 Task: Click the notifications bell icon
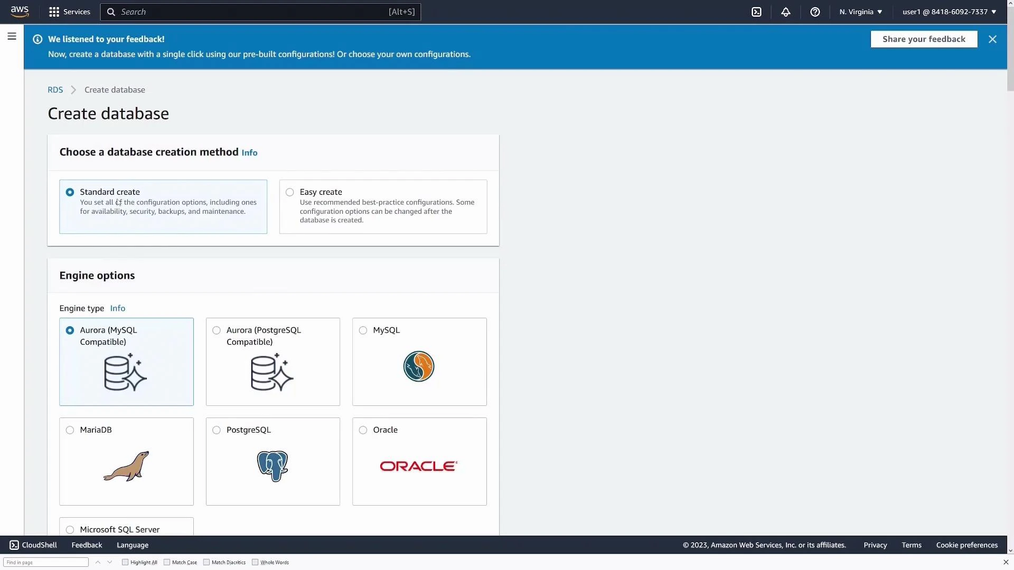pyautogui.click(x=785, y=12)
